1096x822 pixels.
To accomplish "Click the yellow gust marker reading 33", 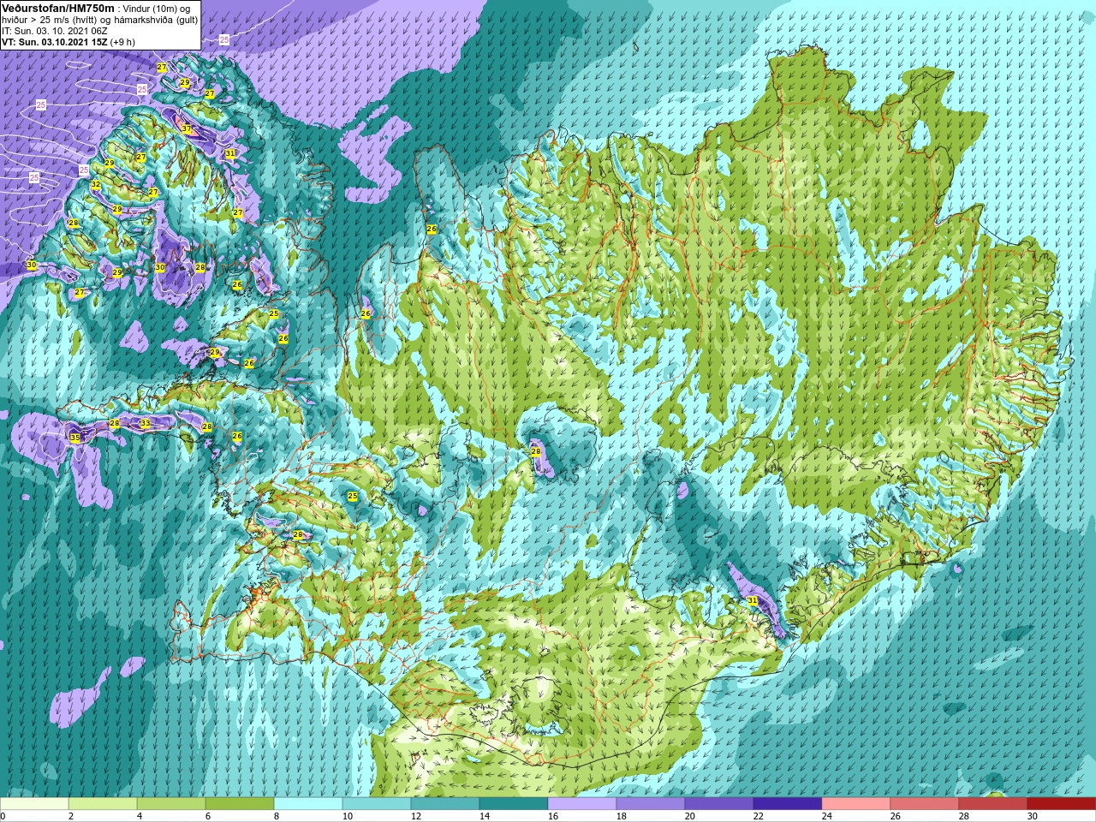I will (x=146, y=423).
